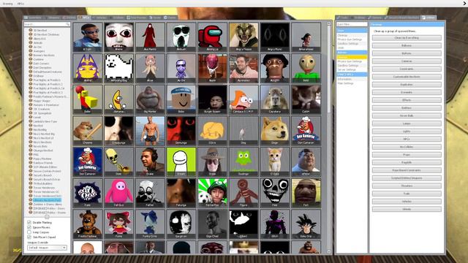The height and width of the screenshot is (263, 468).
Task: Open the Default Weapon override dropdown
Action: click(47, 248)
